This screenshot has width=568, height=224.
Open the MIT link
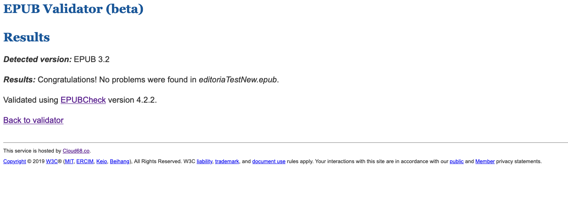[69, 162]
